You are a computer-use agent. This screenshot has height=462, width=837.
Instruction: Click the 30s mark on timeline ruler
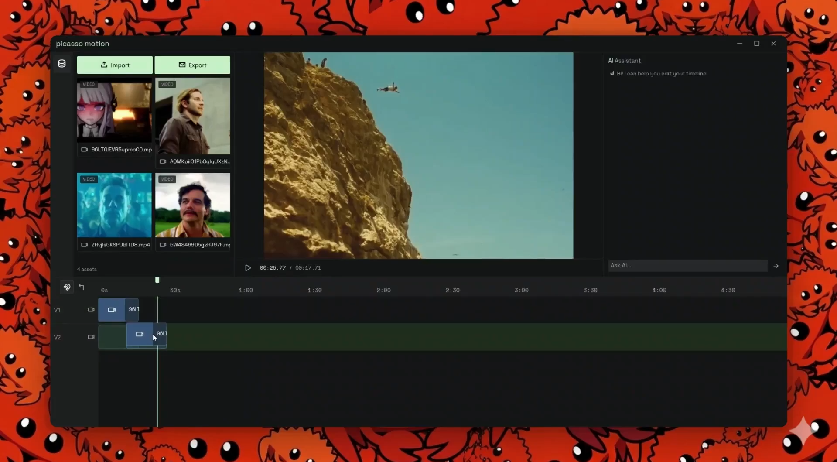tap(175, 290)
